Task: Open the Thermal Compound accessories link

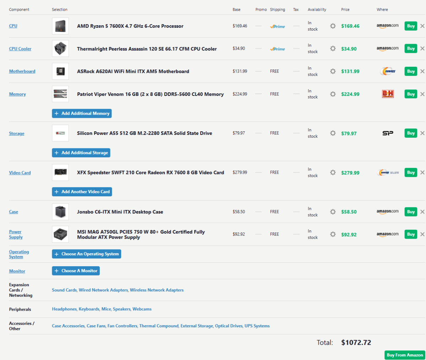Action: tap(159, 326)
